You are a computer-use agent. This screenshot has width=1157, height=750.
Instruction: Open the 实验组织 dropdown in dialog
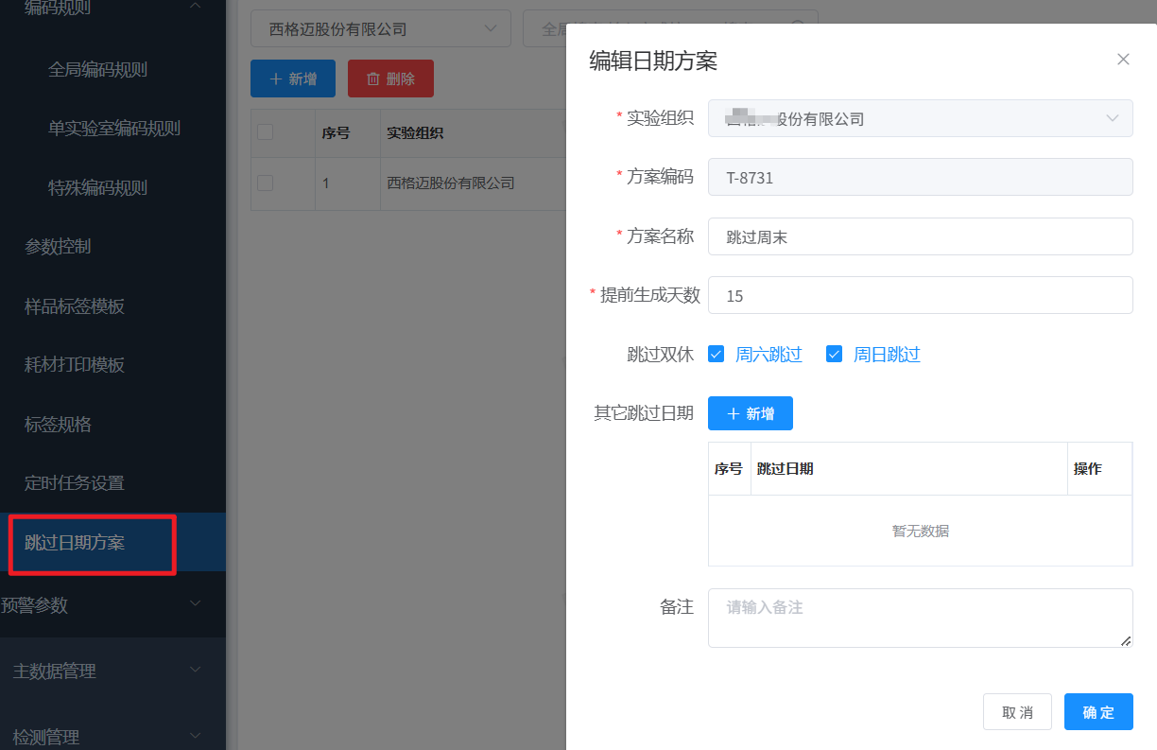pyautogui.click(x=920, y=119)
